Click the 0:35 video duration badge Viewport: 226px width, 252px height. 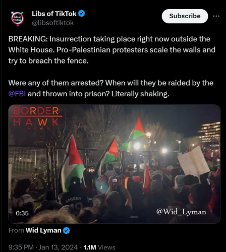click(22, 213)
